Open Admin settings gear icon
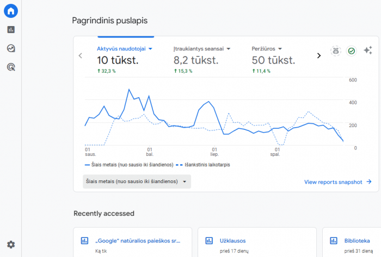The height and width of the screenshot is (257, 381). (11, 245)
